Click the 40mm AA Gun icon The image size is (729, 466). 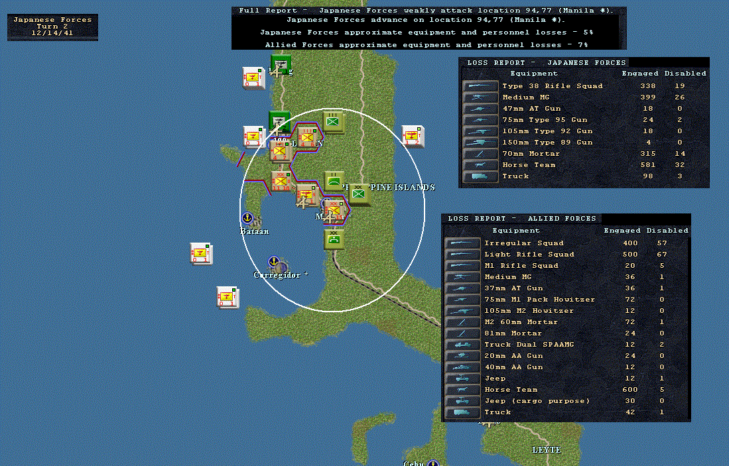(462, 367)
